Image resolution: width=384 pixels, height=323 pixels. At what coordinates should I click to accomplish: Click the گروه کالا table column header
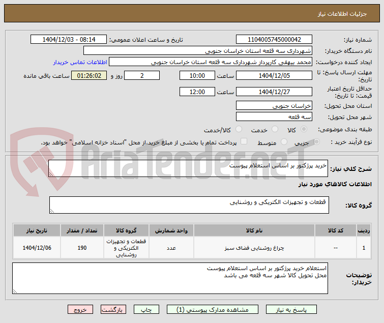(x=126, y=230)
